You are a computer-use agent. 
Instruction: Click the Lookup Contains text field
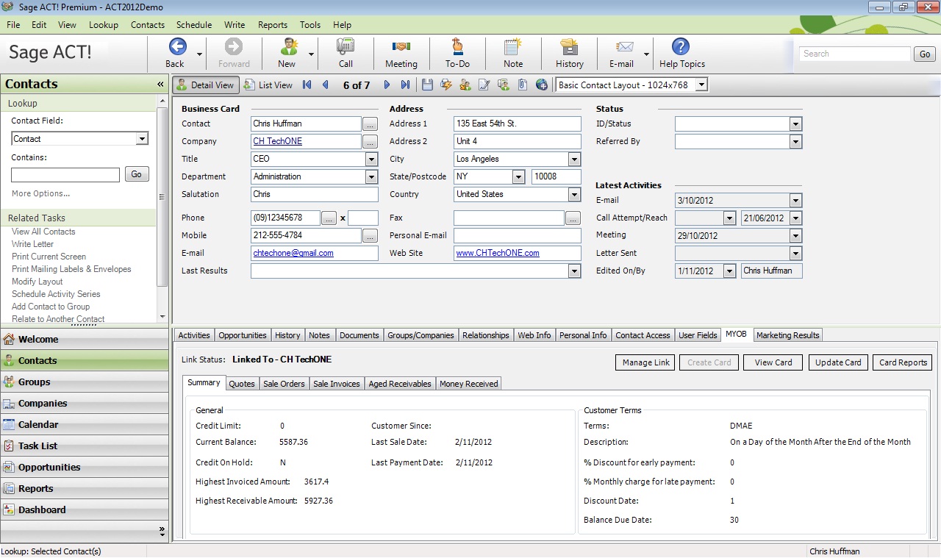click(65, 175)
